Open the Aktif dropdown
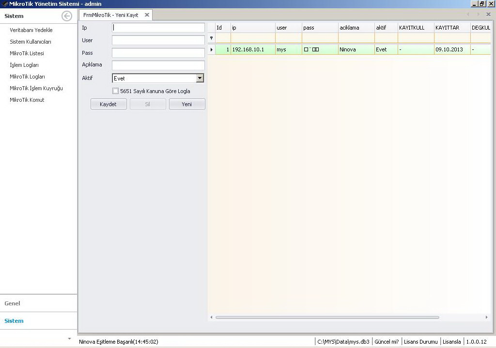This screenshot has width=496, height=348. click(x=200, y=78)
